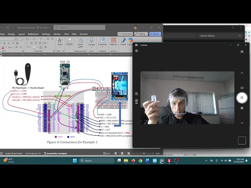Open the last captured photo thumbnail
This screenshot has width=251, height=188.
point(242,140)
